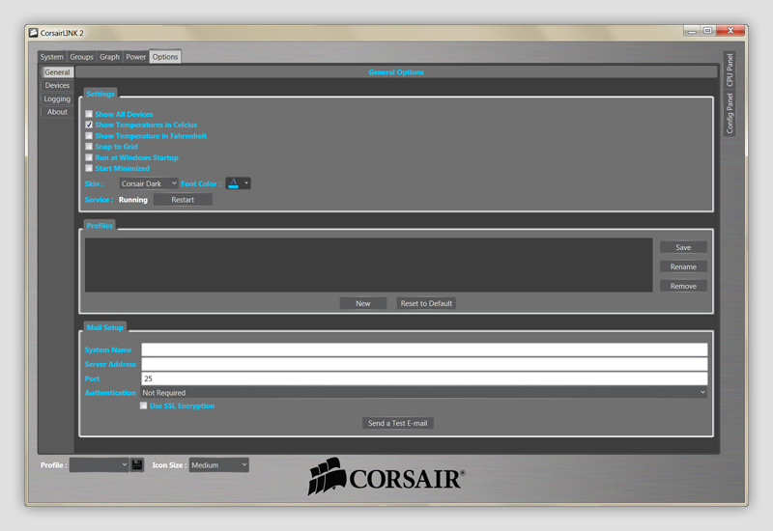Expand the Authentication Not Required dropdown
The height and width of the screenshot is (531, 773).
click(423, 393)
